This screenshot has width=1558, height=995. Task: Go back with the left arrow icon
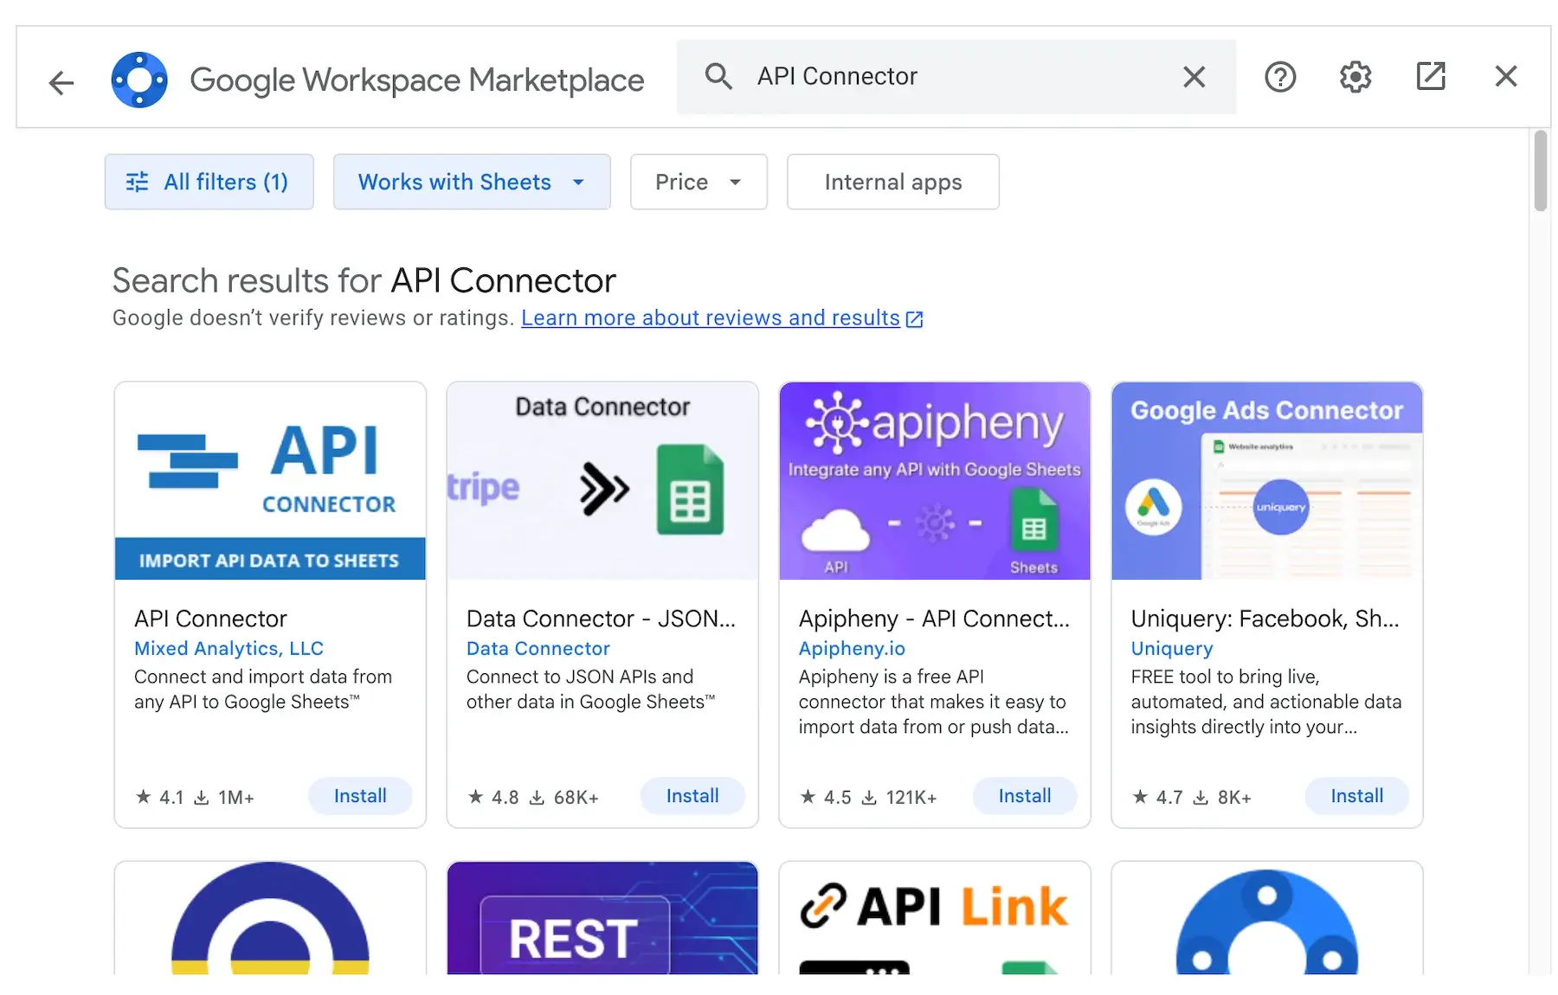tap(61, 83)
